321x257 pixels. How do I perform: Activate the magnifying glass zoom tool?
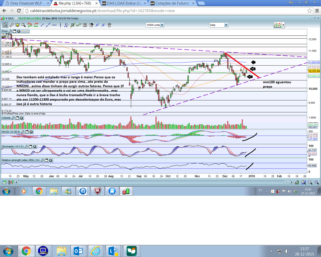(24, 25)
